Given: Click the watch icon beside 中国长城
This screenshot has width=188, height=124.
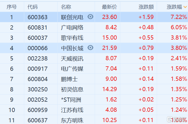Looking at the screenshot, I should click(x=91, y=48).
